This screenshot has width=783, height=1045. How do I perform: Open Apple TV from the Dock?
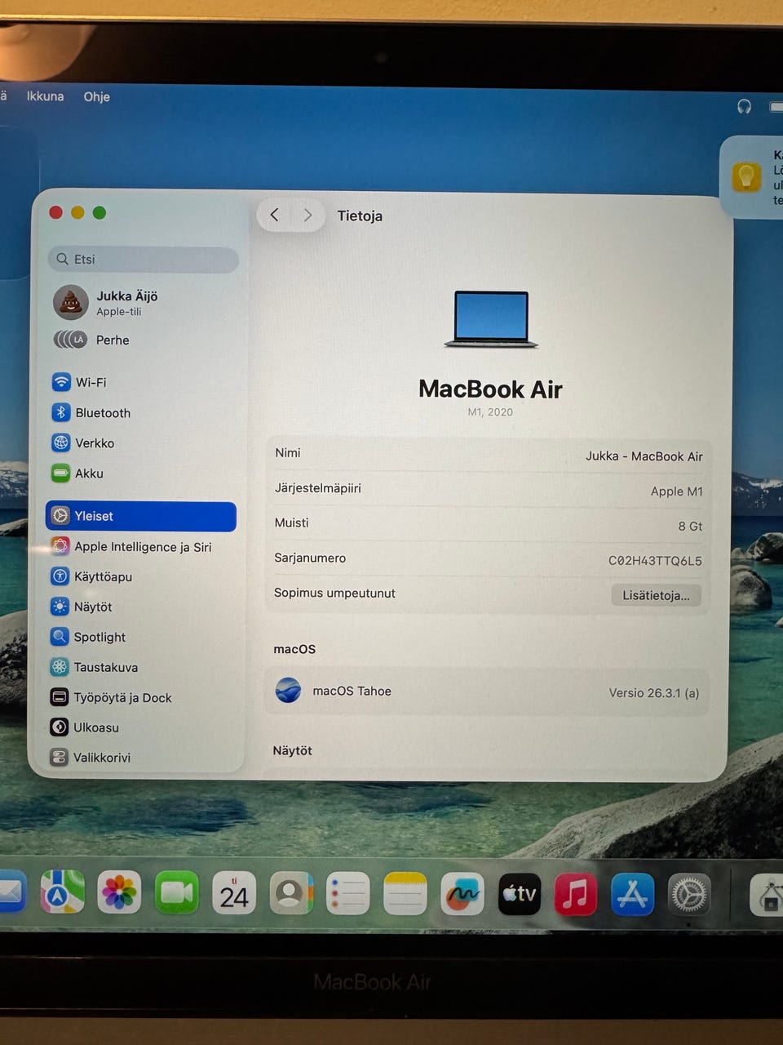(519, 894)
